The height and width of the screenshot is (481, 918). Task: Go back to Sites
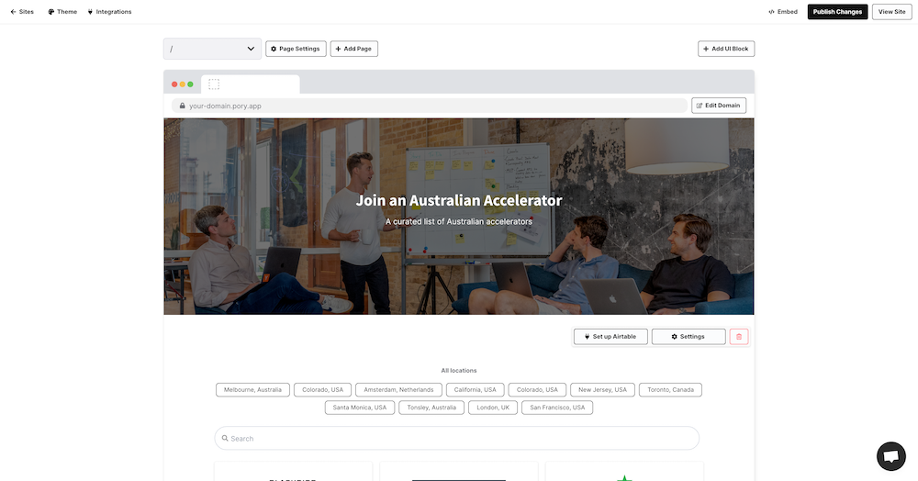(x=22, y=12)
